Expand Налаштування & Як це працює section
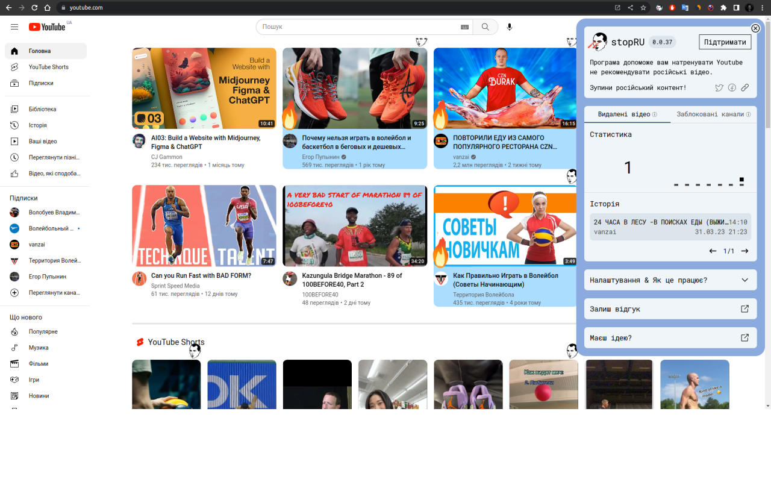This screenshot has width=771, height=482. 670,280
